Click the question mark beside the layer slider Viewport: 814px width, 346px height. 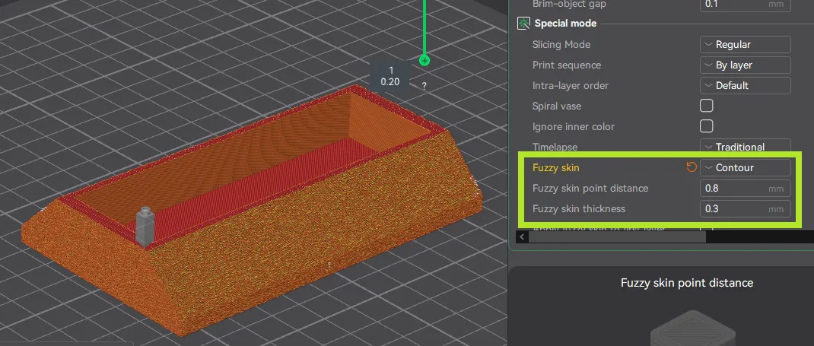(424, 87)
